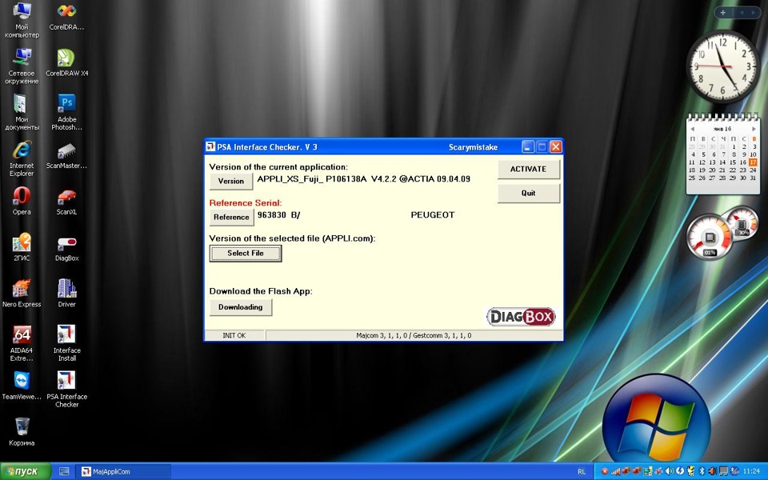Open the ScanXL red car icon

[66, 202]
